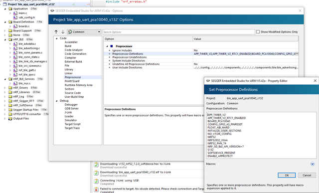Select Runtime Memory Area option
The image size is (319, 193).
point(79,85)
